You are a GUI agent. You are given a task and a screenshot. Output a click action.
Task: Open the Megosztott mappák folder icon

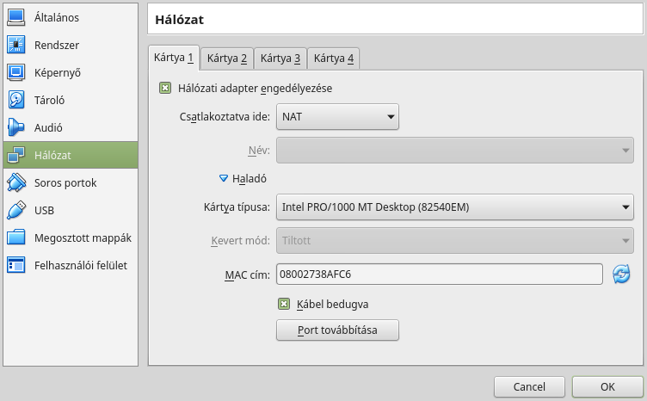(16, 238)
